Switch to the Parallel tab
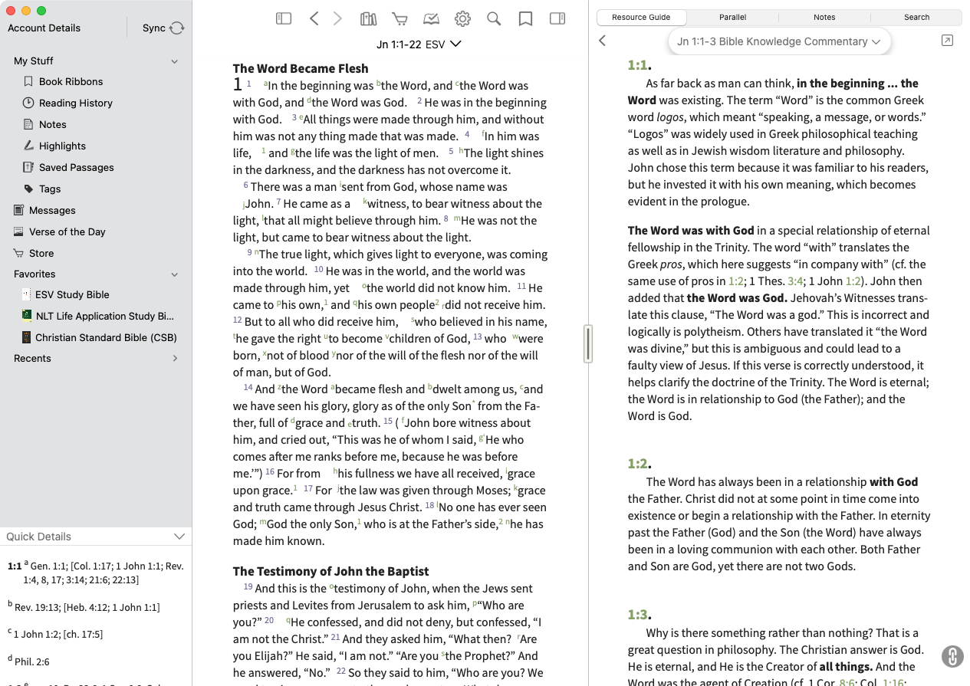 pyautogui.click(x=732, y=17)
